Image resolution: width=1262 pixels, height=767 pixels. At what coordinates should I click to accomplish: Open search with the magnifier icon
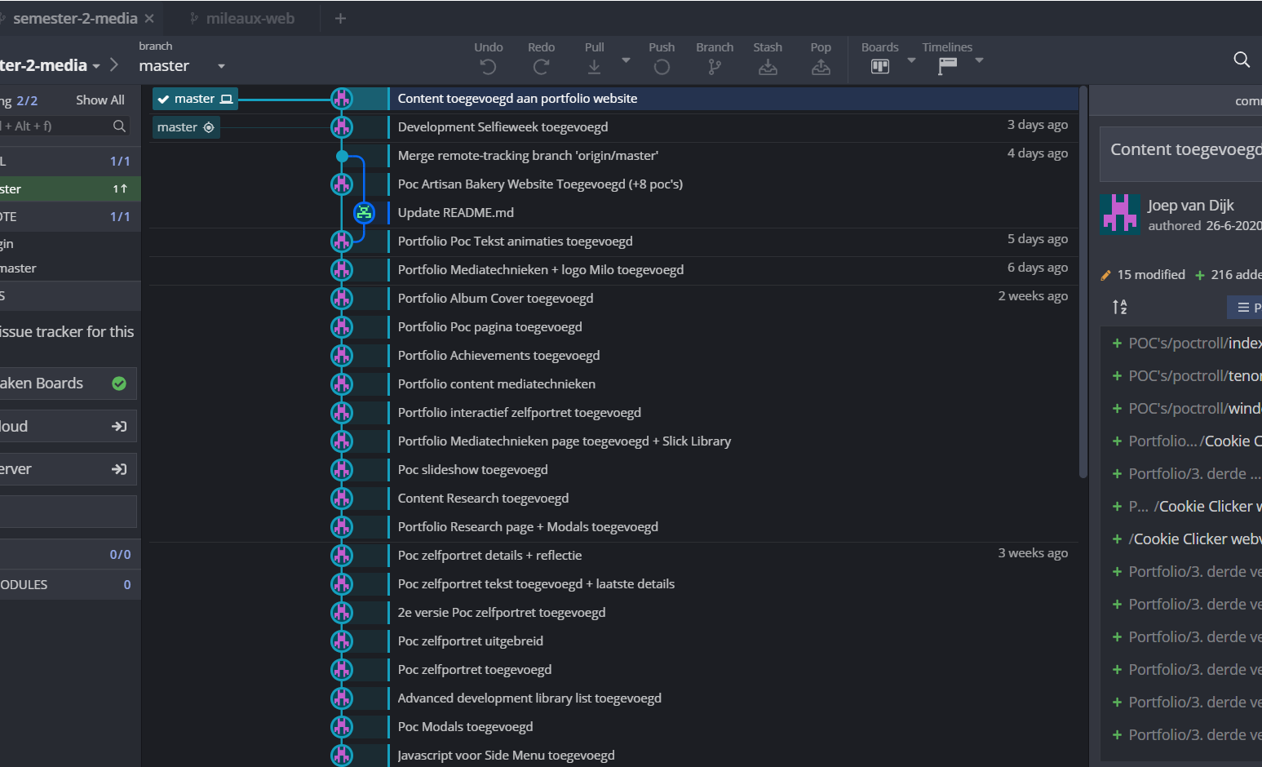(x=1242, y=59)
